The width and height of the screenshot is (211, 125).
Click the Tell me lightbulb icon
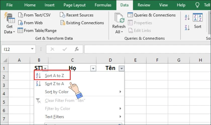197,5
